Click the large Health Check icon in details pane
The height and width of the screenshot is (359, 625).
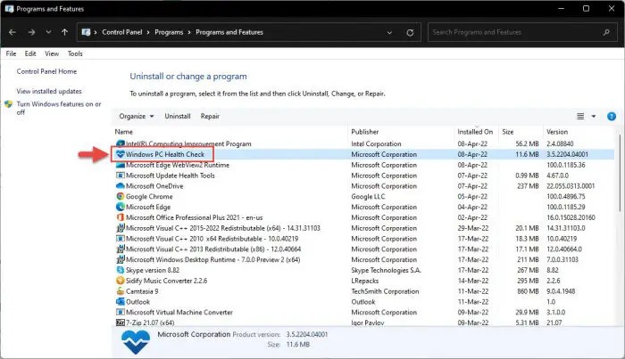click(x=136, y=342)
